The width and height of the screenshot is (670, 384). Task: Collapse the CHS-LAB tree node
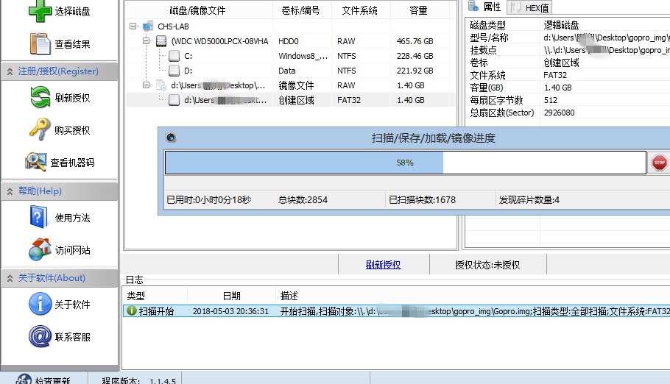[133, 26]
